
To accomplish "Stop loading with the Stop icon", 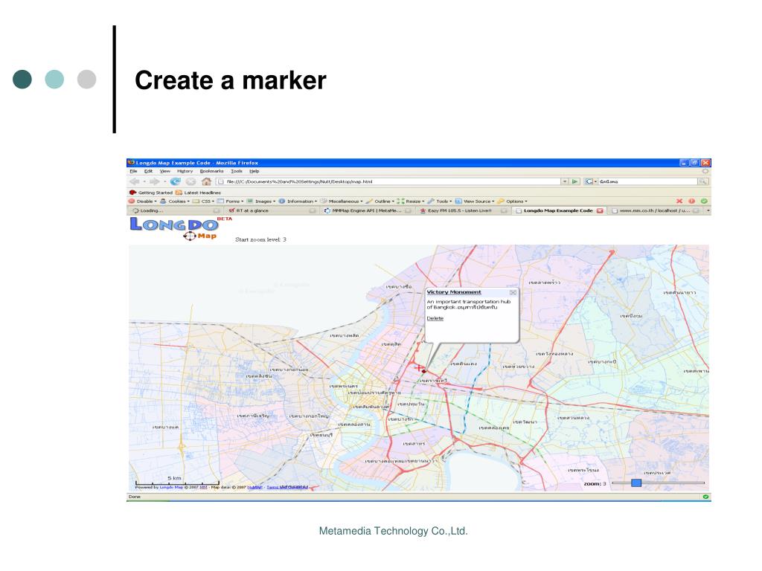I will (x=191, y=181).
